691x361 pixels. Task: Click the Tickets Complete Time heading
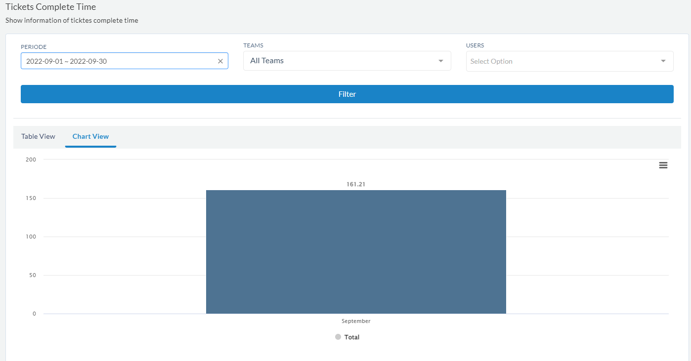click(x=51, y=7)
